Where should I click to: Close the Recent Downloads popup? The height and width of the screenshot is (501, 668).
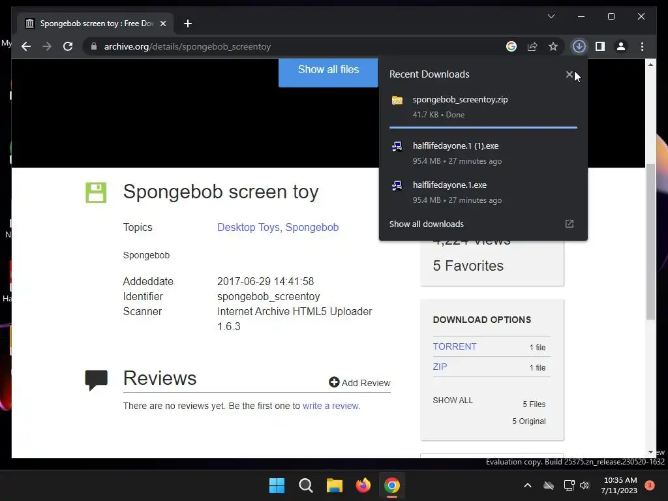tap(569, 74)
